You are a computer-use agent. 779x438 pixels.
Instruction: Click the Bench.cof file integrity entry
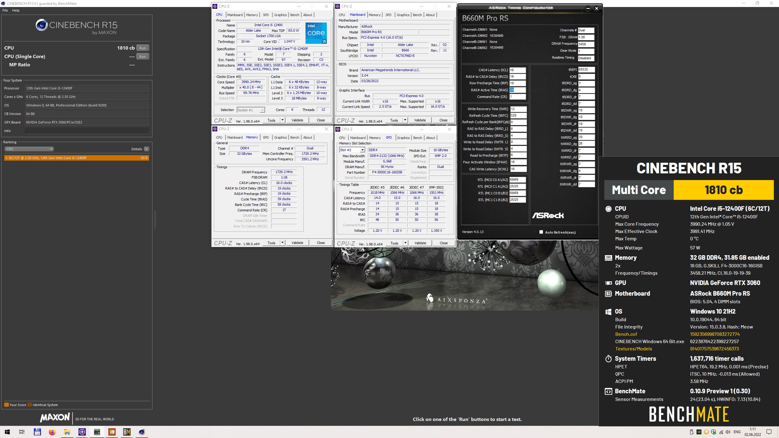click(626, 334)
